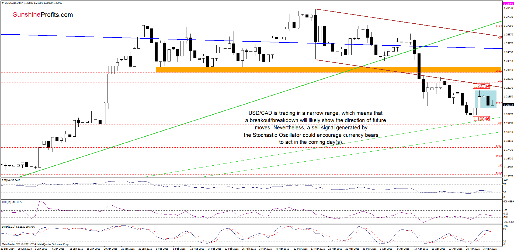Select the CCI(14) -48.3135 indicator label

[12, 202]
